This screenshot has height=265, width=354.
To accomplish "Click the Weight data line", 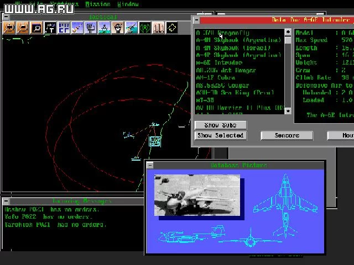I will [x=325, y=62].
